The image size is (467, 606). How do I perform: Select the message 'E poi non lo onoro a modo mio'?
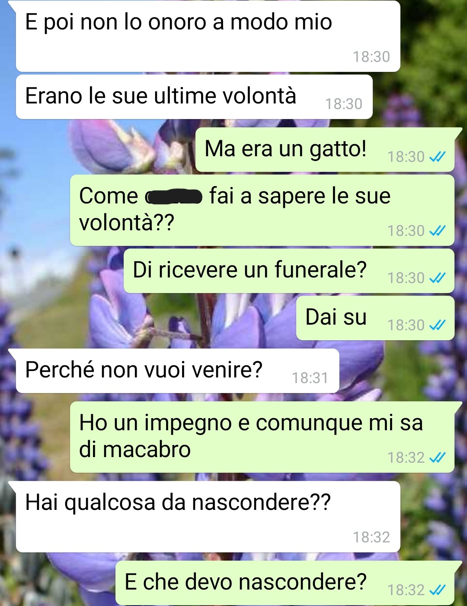[x=208, y=36]
